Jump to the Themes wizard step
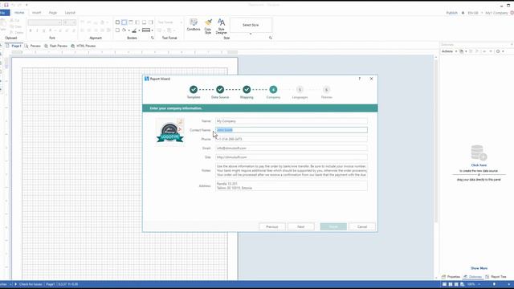This screenshot has width=514, height=289. click(x=326, y=89)
